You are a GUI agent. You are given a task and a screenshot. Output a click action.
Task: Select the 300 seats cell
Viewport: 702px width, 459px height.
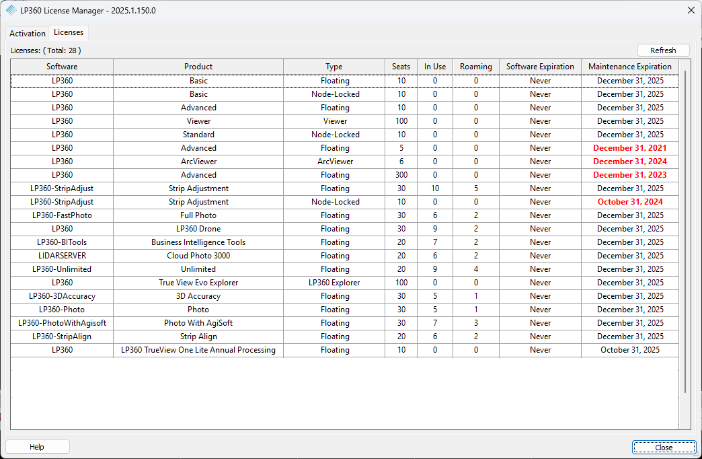tap(401, 175)
